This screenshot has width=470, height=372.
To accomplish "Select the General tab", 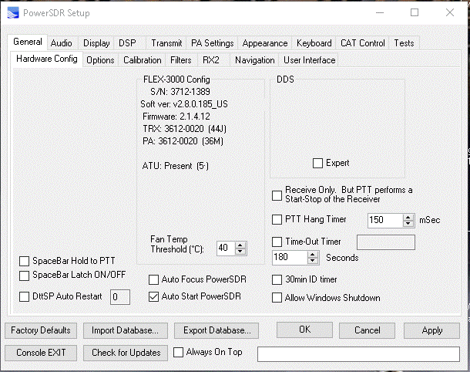I will point(27,42).
